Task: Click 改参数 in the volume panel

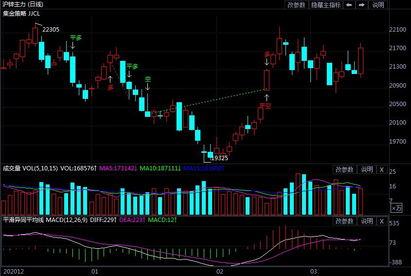Action: pyautogui.click(x=344, y=170)
